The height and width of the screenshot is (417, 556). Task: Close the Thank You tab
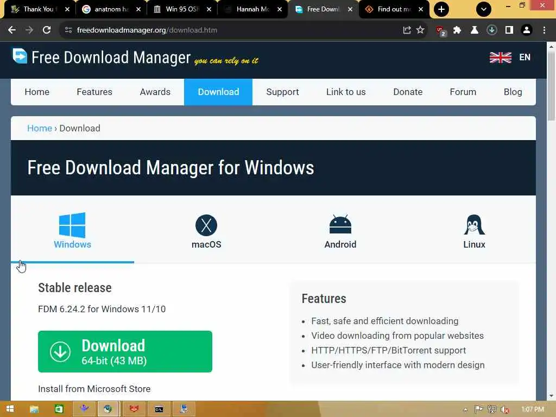point(67,10)
